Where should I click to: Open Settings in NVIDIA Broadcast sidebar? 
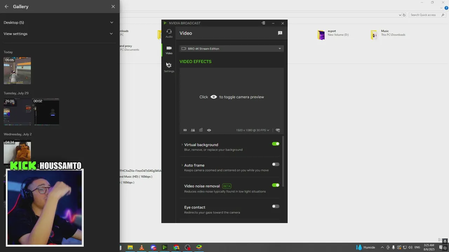point(169,67)
